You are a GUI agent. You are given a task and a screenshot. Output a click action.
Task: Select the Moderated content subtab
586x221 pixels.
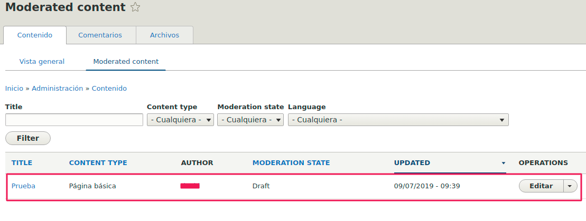(x=126, y=61)
